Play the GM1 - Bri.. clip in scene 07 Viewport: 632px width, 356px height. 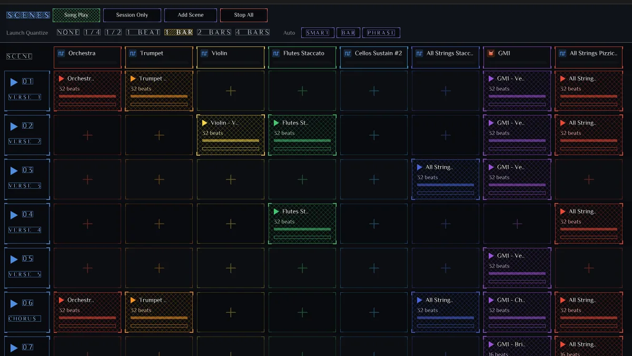click(x=491, y=344)
